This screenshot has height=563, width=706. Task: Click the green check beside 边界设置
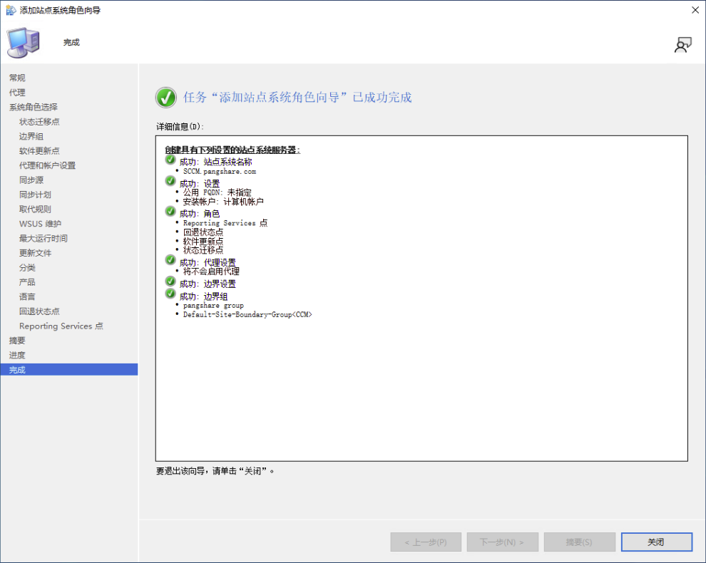[170, 281]
